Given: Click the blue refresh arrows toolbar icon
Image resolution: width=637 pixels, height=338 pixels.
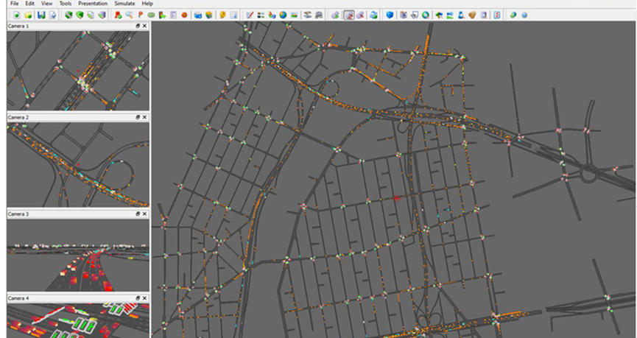Looking at the screenshot, I should (x=374, y=15).
